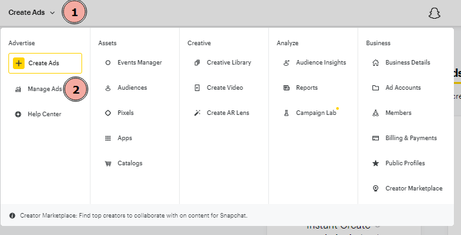Click the Create AR Lens wand icon

(x=197, y=113)
